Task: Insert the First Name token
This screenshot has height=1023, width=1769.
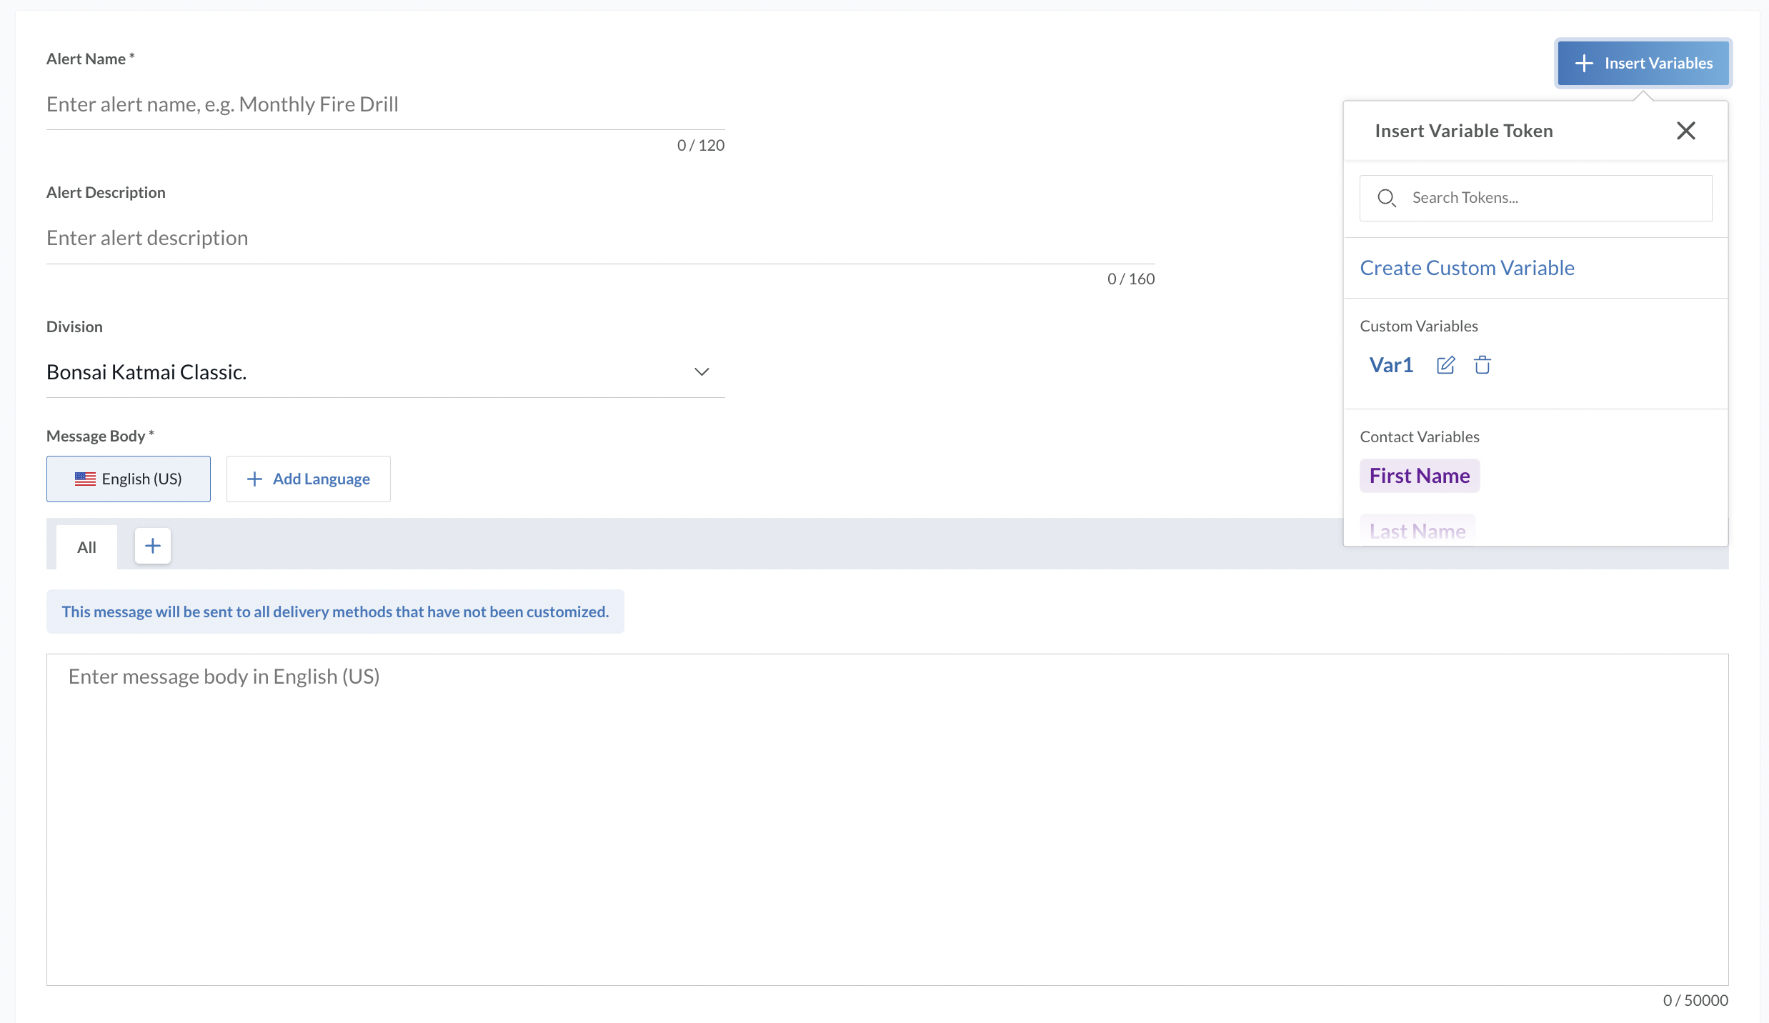Action: coord(1419,476)
